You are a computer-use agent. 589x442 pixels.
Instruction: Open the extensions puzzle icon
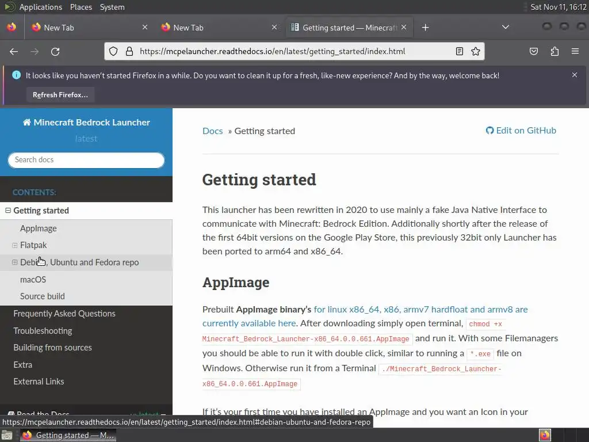tap(554, 51)
